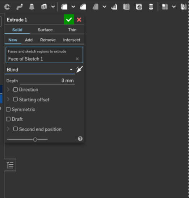Open the Blind end type dropdown
This screenshot has height=198, width=189.
pyautogui.click(x=40, y=69)
